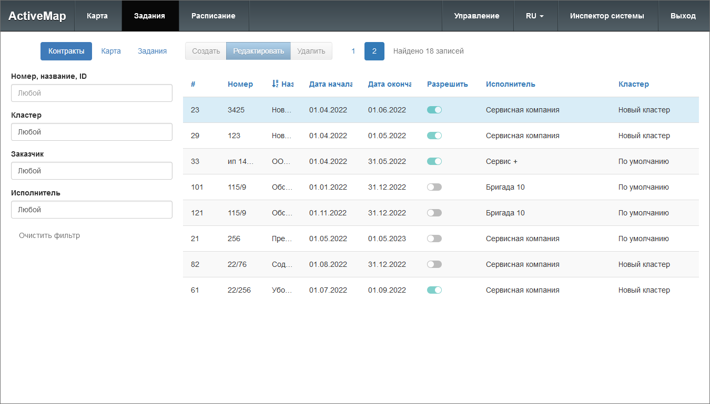This screenshot has height=404, width=710.
Task: Click the Очистить фильтр link
Action: point(49,235)
